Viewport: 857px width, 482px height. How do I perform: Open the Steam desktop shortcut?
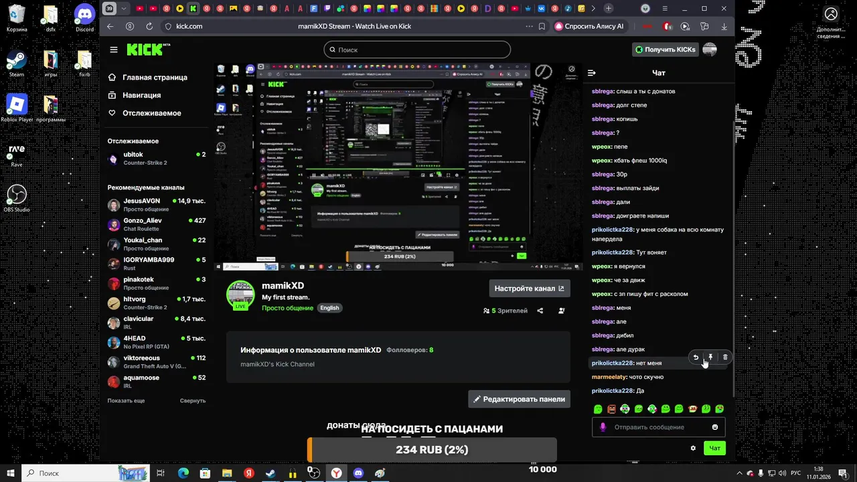tap(16, 64)
